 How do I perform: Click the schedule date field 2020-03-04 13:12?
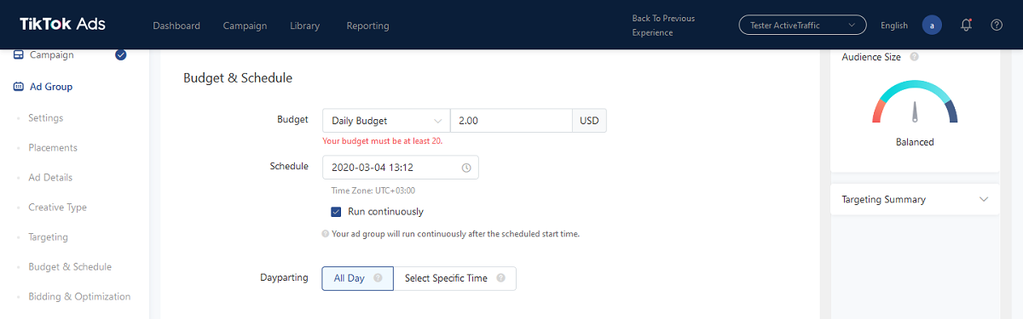coord(401,168)
